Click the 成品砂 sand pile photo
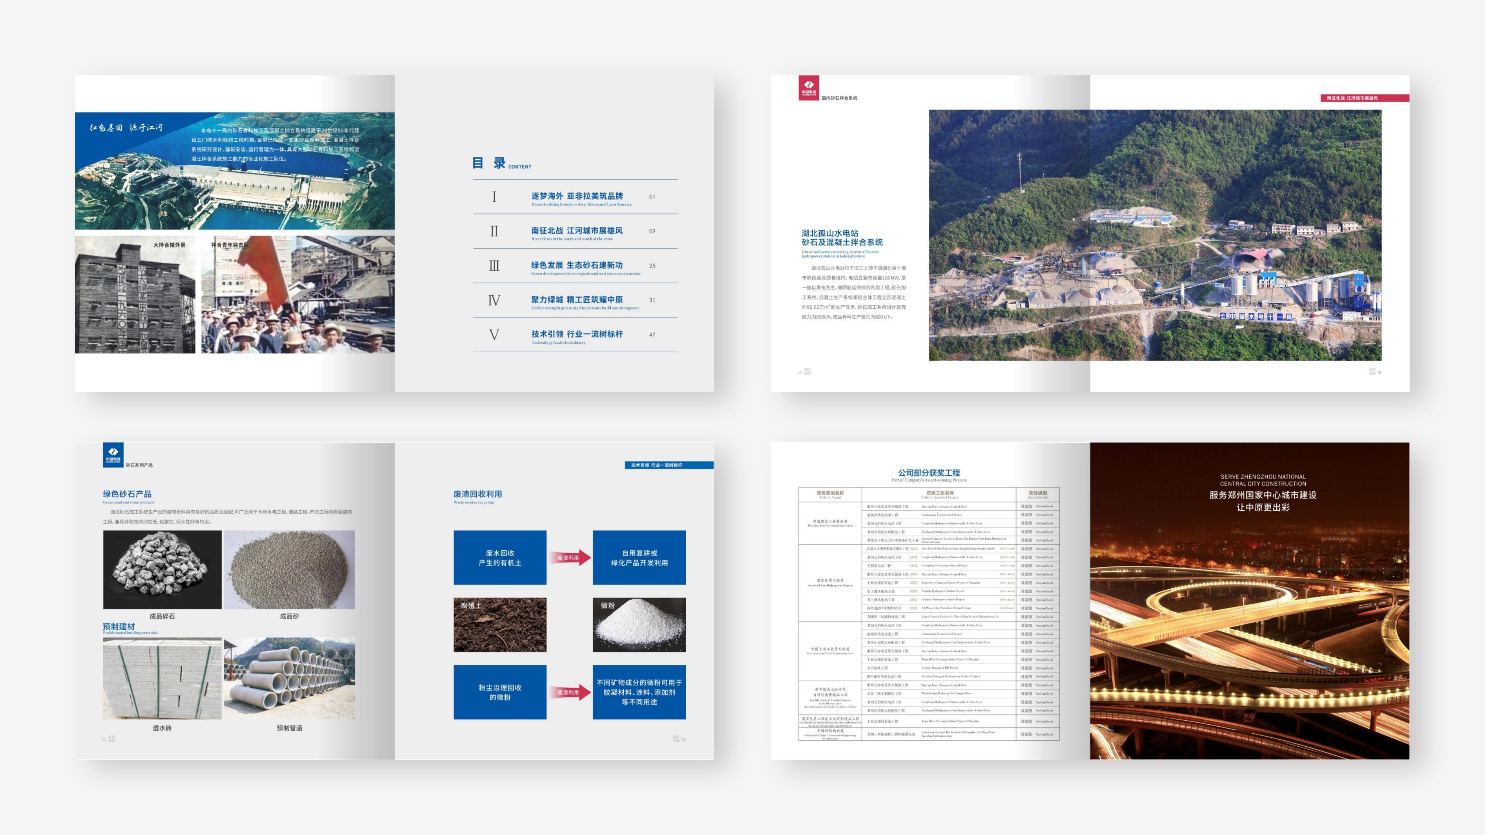This screenshot has width=1485, height=835. [290, 570]
